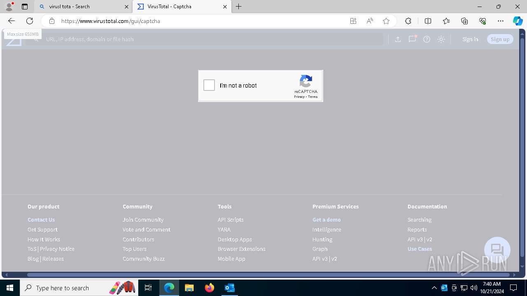Open Windows Start menu
The width and height of the screenshot is (527, 296).
pyautogui.click(x=10, y=288)
